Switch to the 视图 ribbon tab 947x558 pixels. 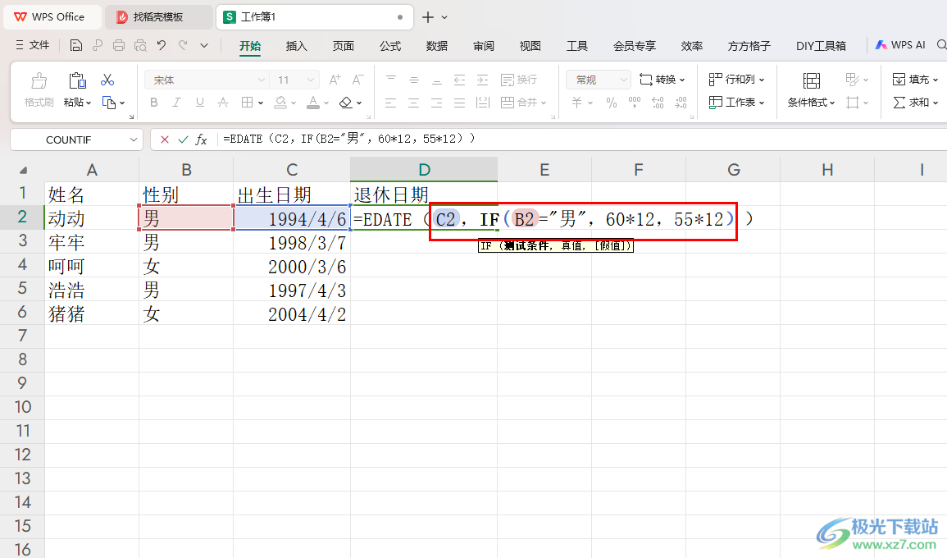(x=530, y=46)
